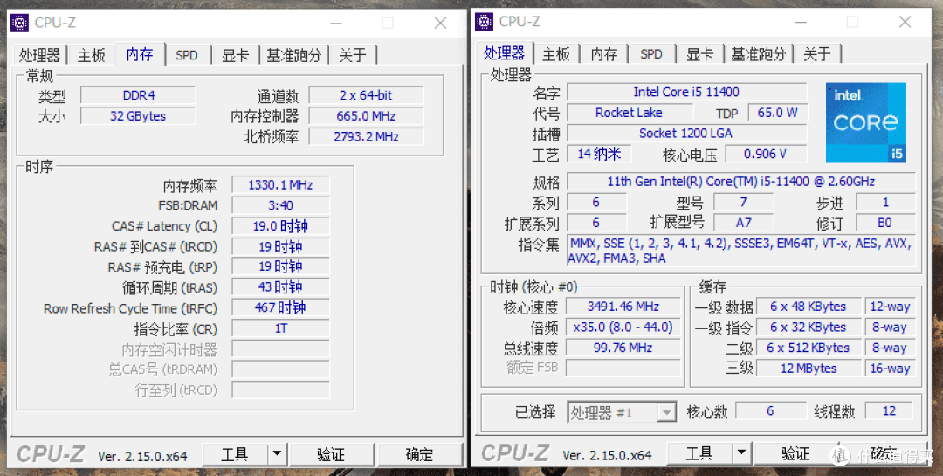
Task: Close the right CPU-Z window
Action: tap(905, 22)
